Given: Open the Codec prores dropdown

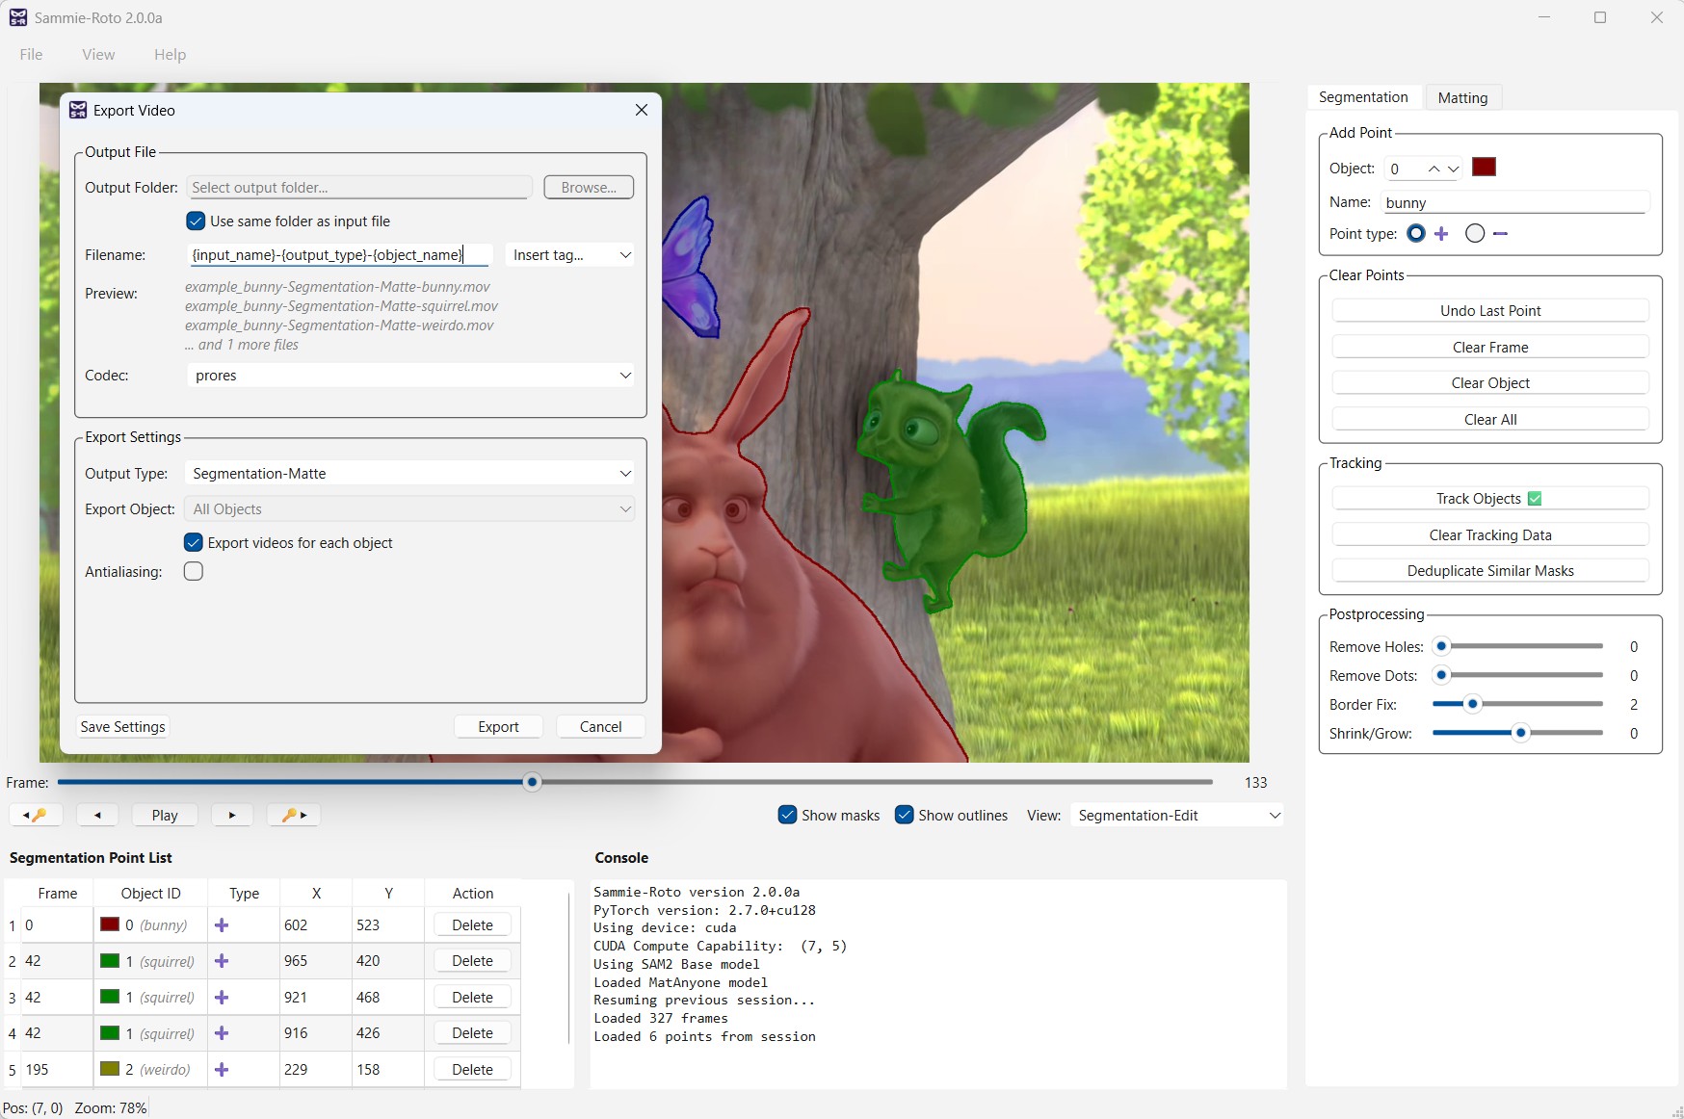Looking at the screenshot, I should tap(411, 376).
